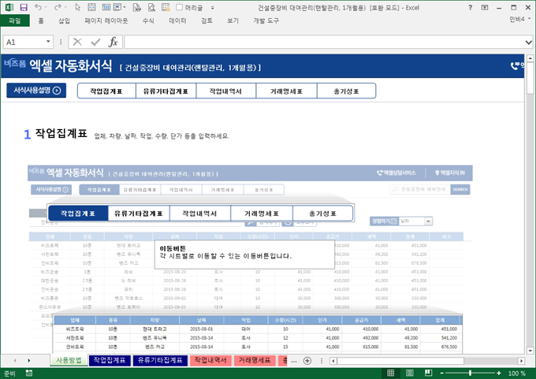Add a new sheet with plus icon

[307, 360]
